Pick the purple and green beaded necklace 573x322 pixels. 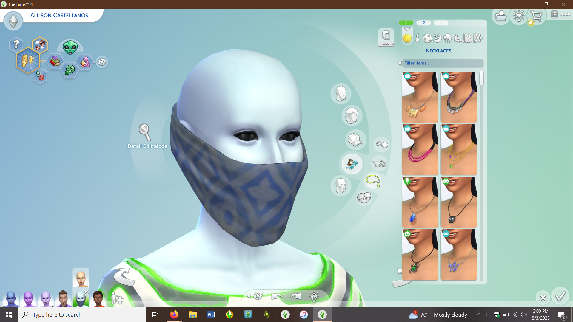(459, 97)
